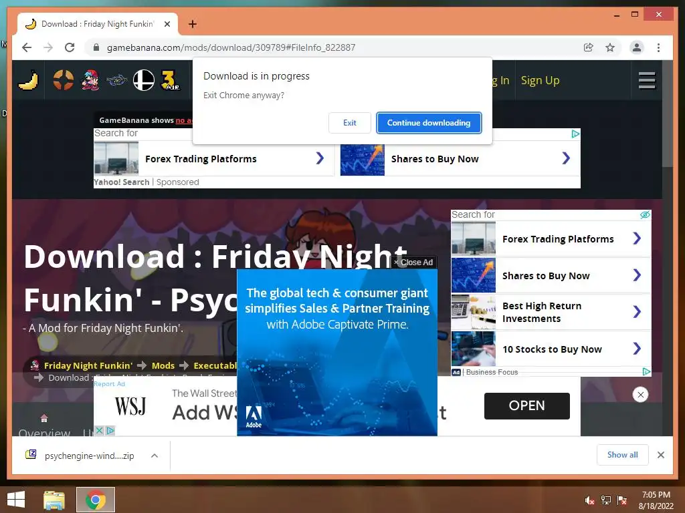Open the game icon left of Smash Bros
685x513 pixels.
[116, 80]
